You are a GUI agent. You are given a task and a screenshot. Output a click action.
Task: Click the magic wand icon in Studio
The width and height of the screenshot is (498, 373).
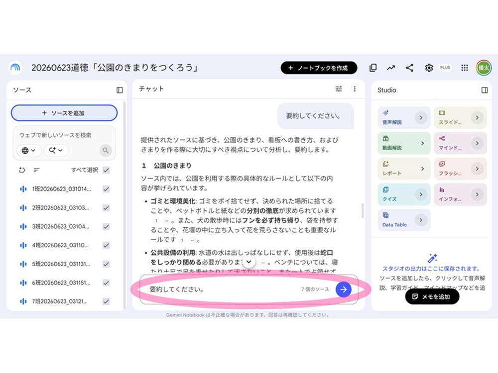(432, 258)
